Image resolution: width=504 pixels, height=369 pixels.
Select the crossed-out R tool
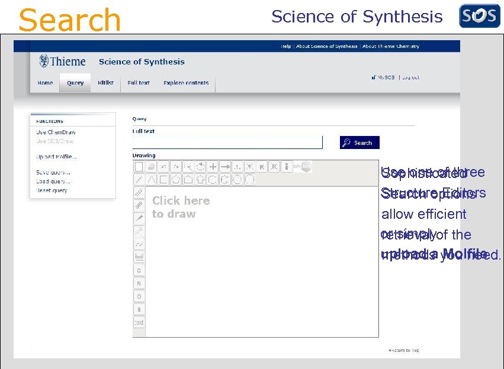click(274, 167)
